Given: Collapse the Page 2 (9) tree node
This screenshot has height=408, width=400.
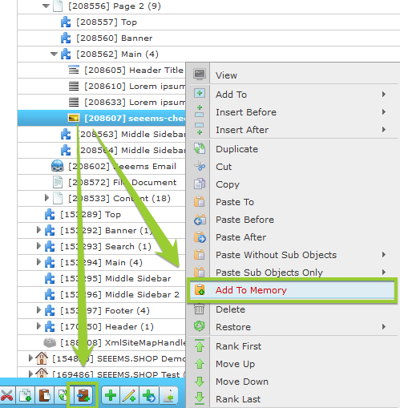Looking at the screenshot, I should click(x=46, y=6).
